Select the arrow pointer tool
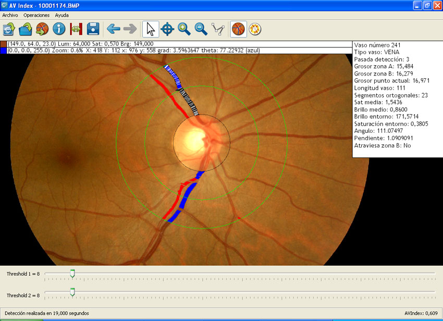Screen dimensions: 443x321 click(151, 29)
